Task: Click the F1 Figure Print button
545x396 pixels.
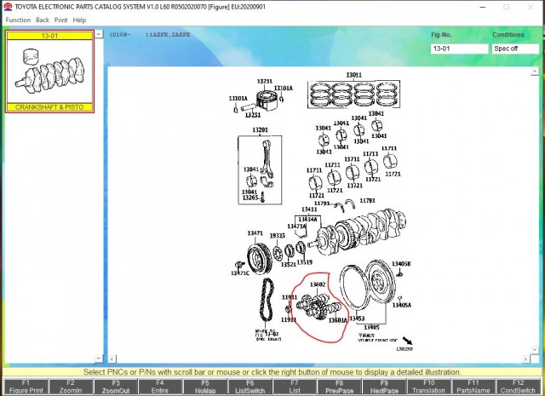Action: [x=26, y=387]
